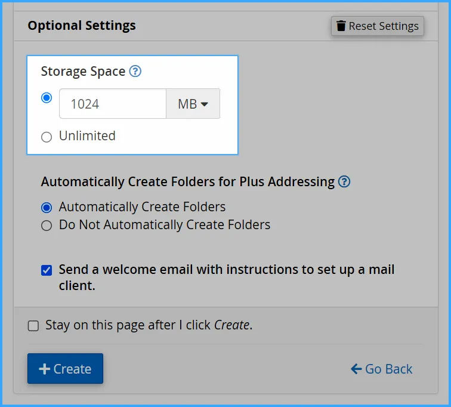451x407 pixels.
Task: Click the Plus Addressing help icon
Action: point(344,182)
